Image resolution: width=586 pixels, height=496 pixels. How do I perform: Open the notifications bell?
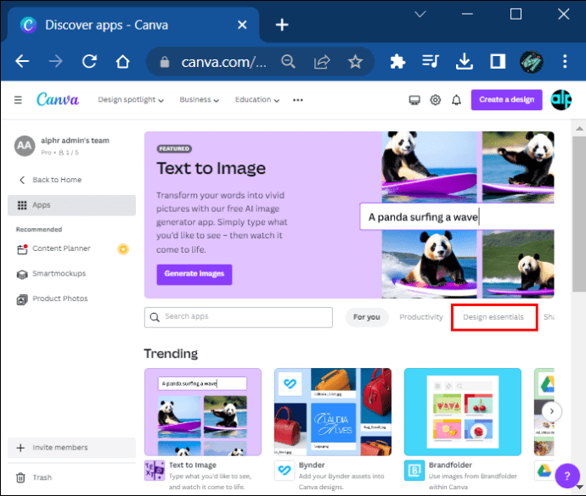pos(456,100)
